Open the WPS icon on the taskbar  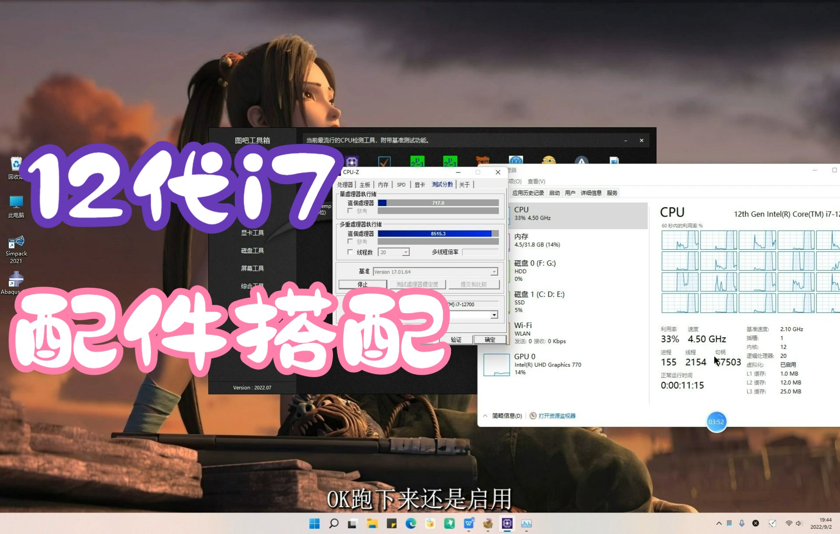pos(469,524)
